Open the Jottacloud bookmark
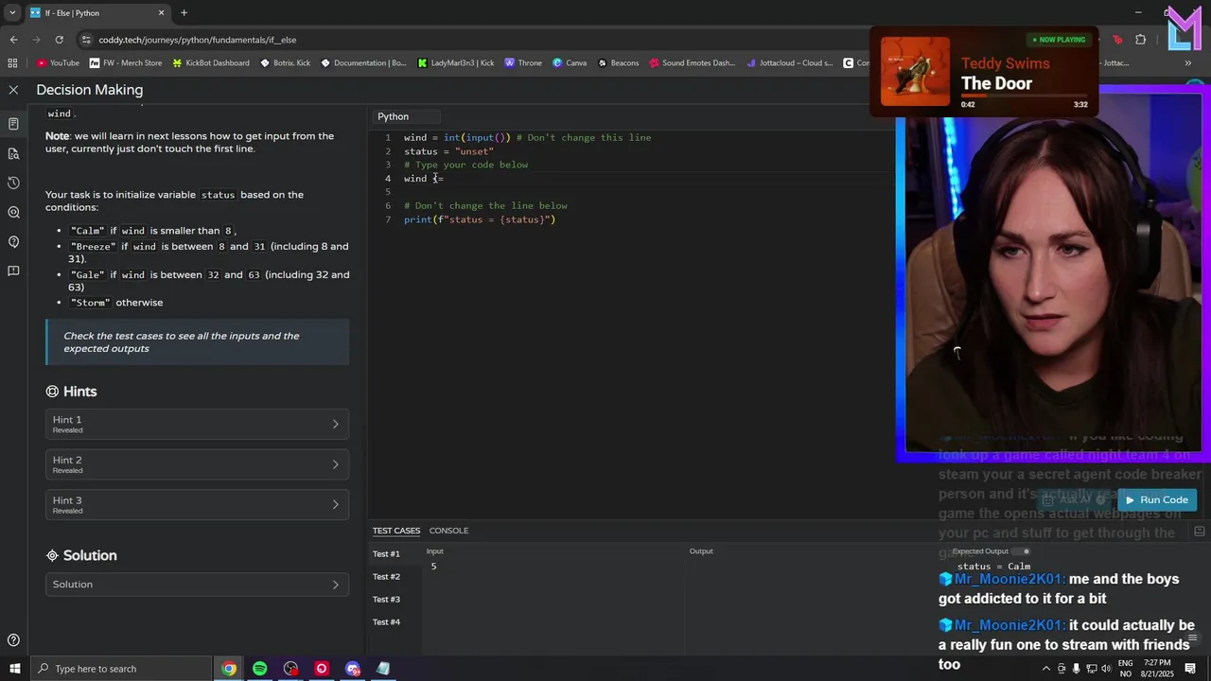Screen dimensions: 1211x681 click(x=789, y=63)
